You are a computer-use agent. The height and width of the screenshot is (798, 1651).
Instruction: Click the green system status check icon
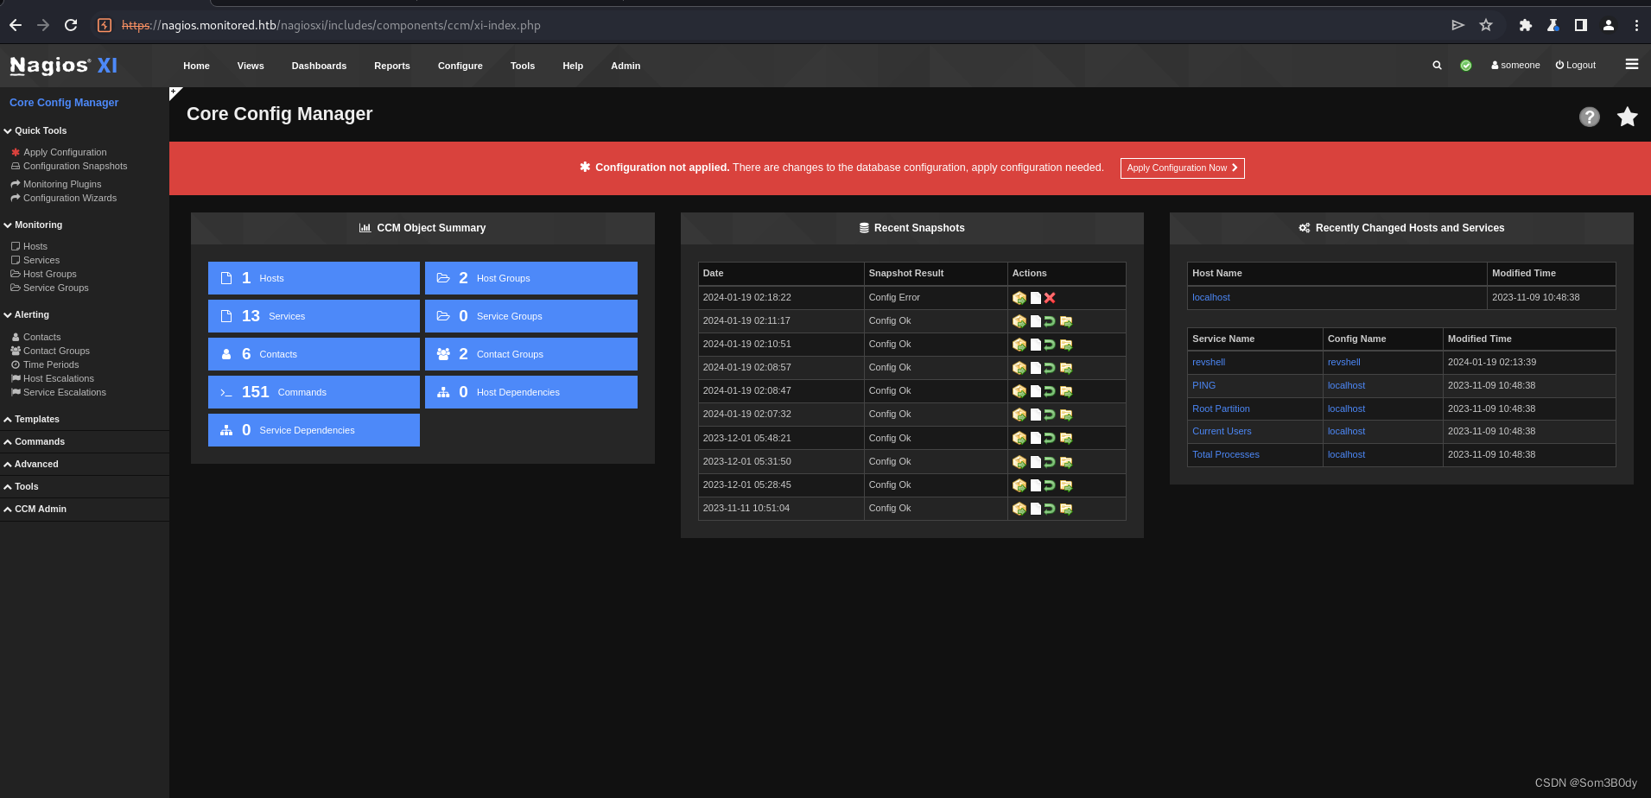click(x=1466, y=66)
